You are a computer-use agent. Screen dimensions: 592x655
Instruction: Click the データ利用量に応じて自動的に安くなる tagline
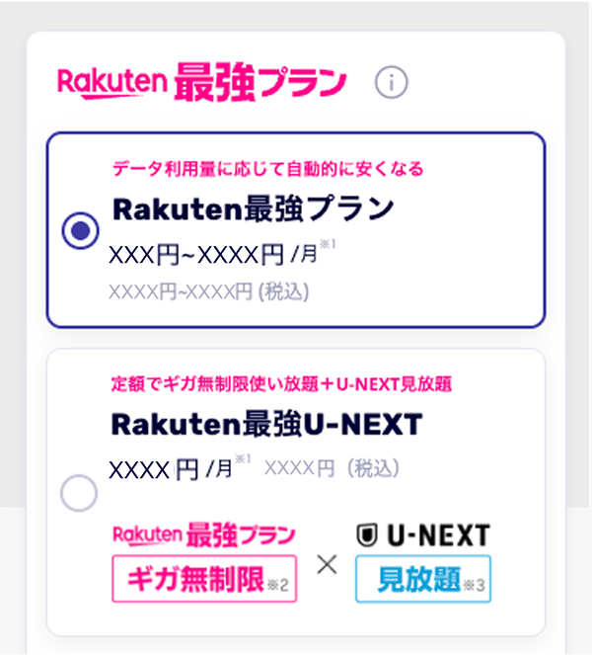pyautogui.click(x=267, y=169)
